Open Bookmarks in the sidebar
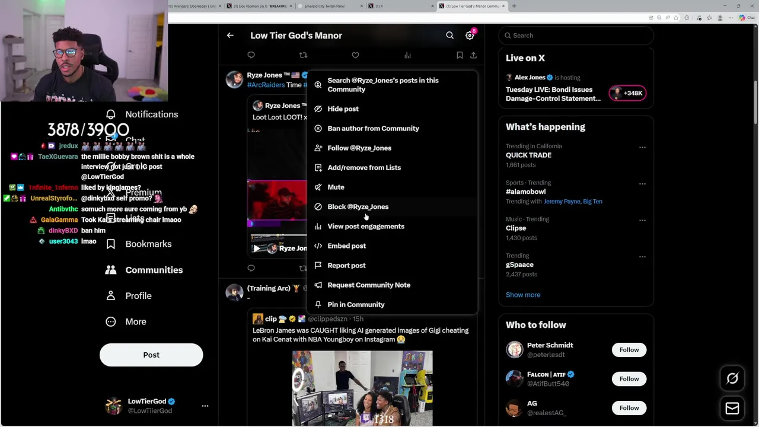 (x=139, y=244)
